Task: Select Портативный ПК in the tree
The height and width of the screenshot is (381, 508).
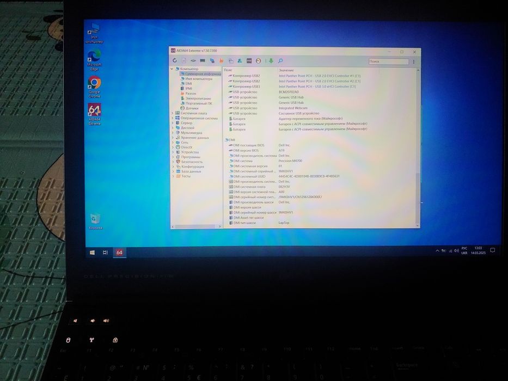Action: pos(197,103)
